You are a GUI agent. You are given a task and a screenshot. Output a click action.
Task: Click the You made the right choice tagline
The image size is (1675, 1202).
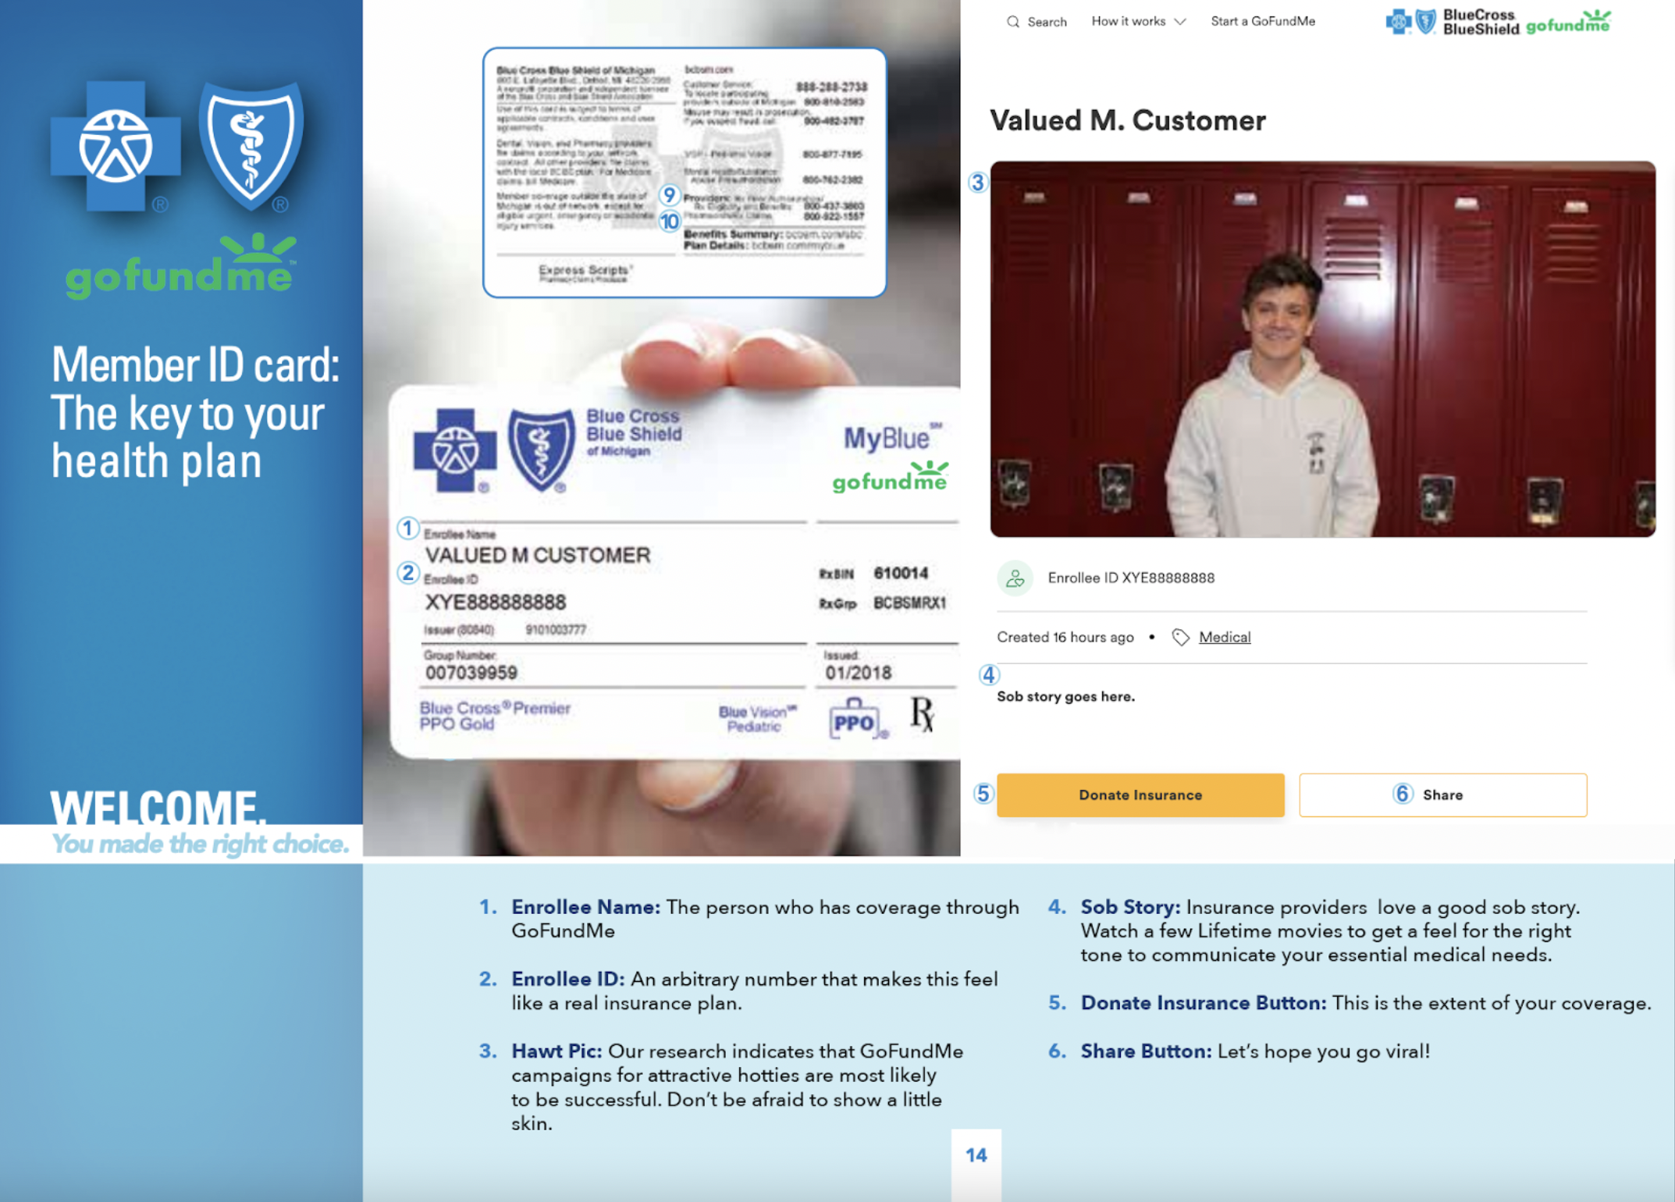[x=200, y=844]
